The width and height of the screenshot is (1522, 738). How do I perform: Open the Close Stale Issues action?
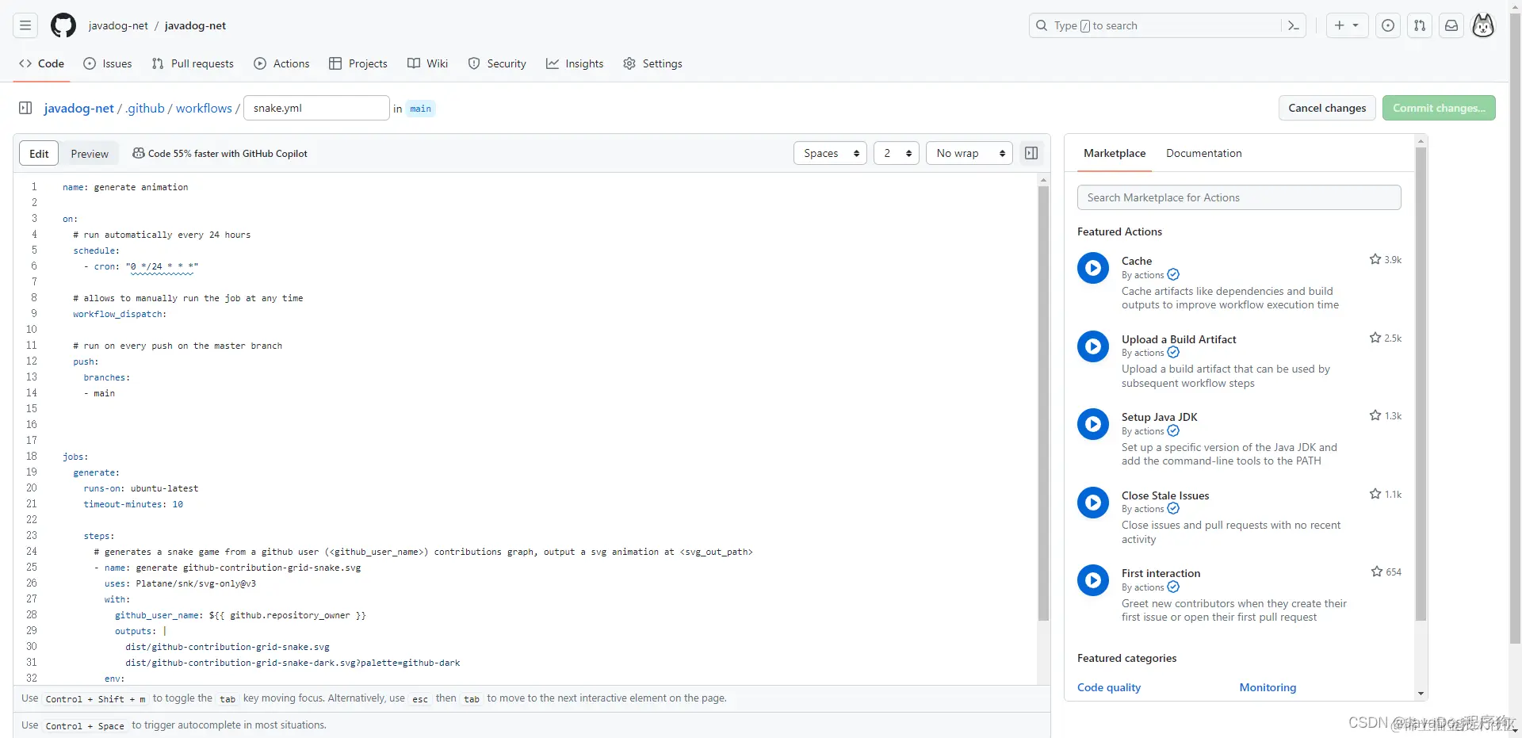tap(1165, 495)
